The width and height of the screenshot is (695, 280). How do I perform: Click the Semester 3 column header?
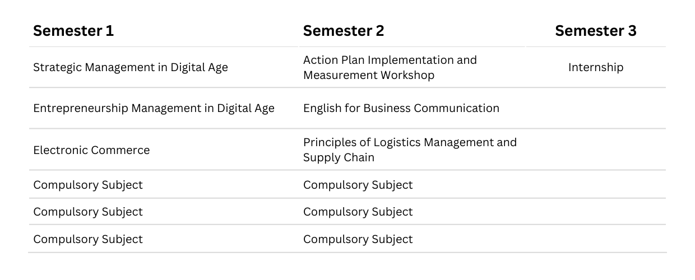596,31
